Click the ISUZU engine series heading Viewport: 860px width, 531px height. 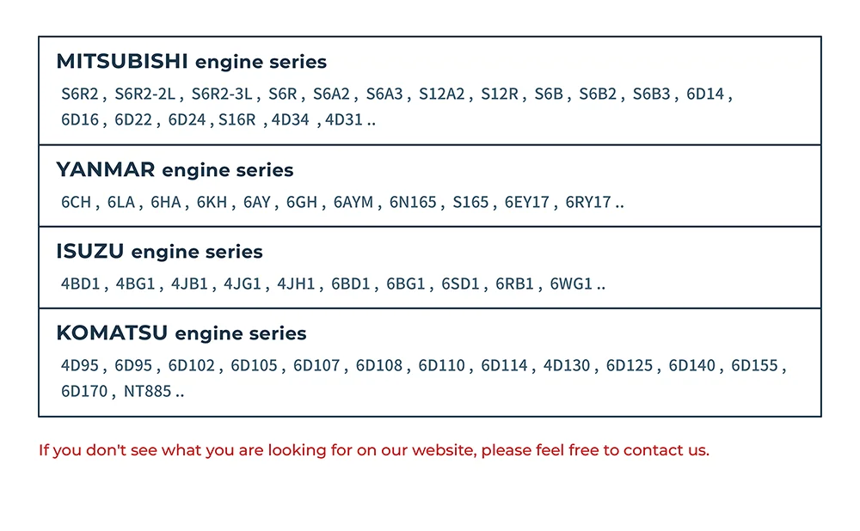pyautogui.click(x=159, y=252)
